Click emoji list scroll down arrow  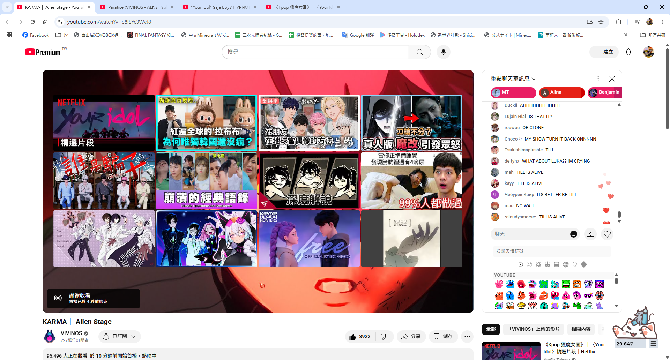[616, 306]
